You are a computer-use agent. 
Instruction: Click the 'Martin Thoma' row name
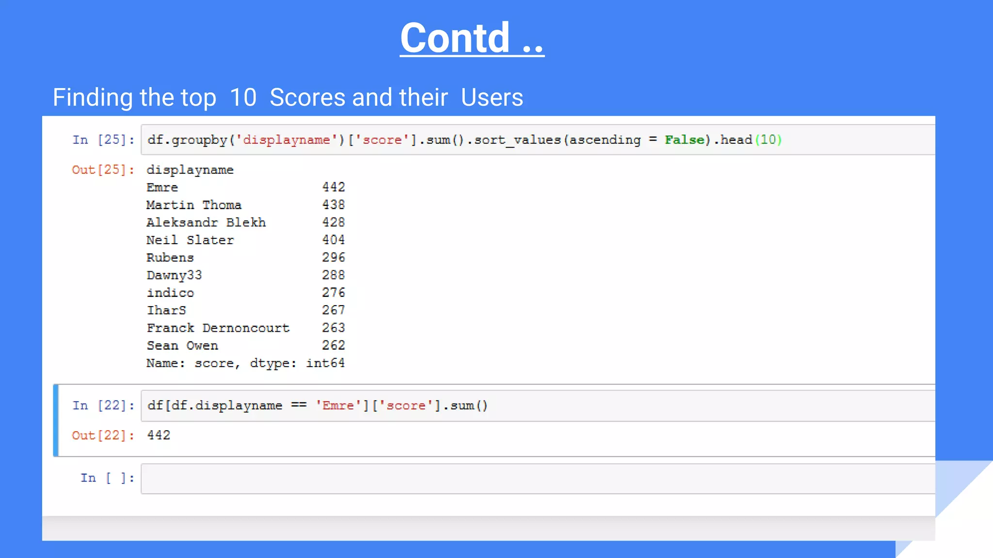194,205
